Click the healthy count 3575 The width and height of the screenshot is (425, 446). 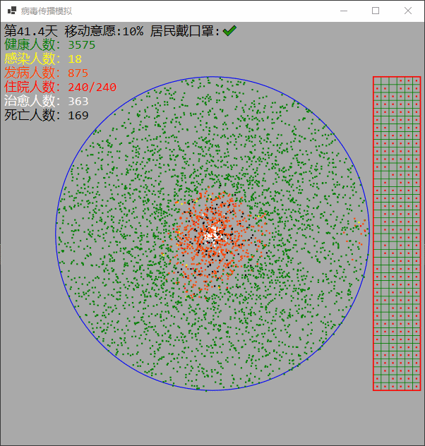[x=82, y=45]
